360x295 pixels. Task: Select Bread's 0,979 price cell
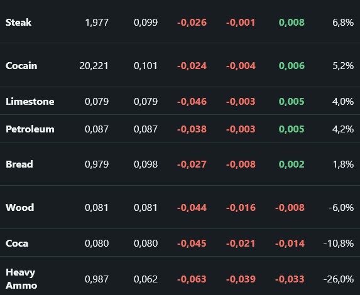click(97, 164)
